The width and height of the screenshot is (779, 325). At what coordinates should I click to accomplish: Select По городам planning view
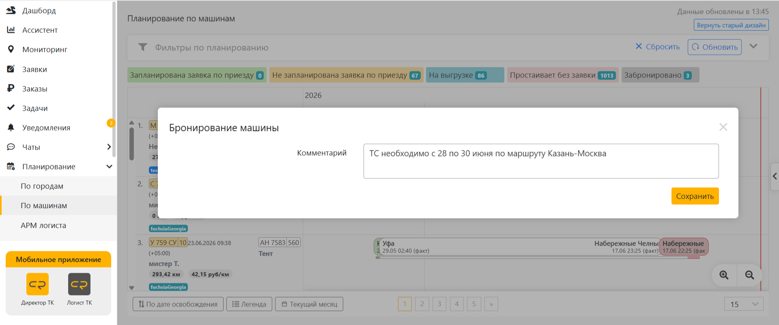pyautogui.click(x=58, y=186)
